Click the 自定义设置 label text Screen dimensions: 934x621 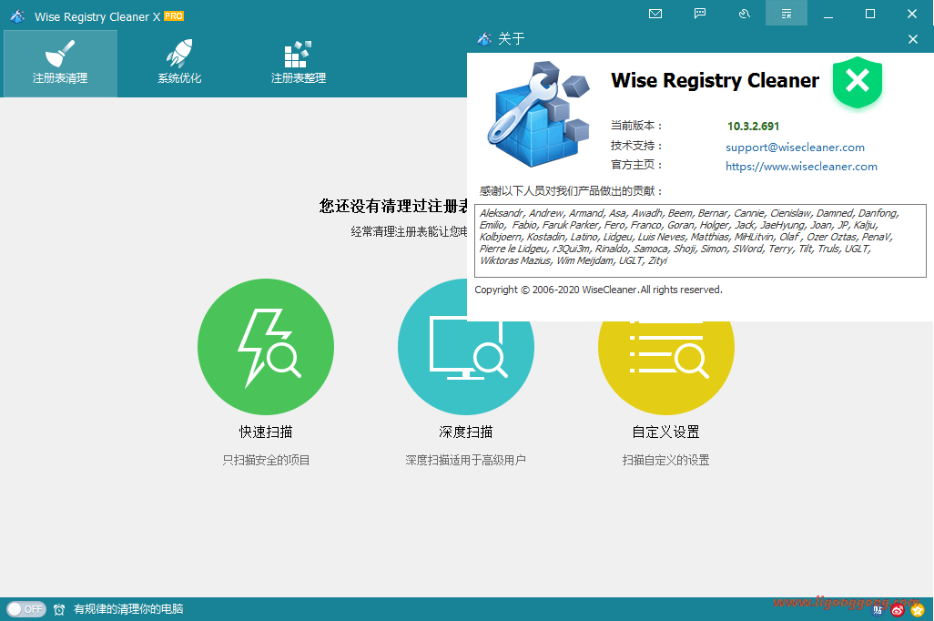click(x=666, y=433)
